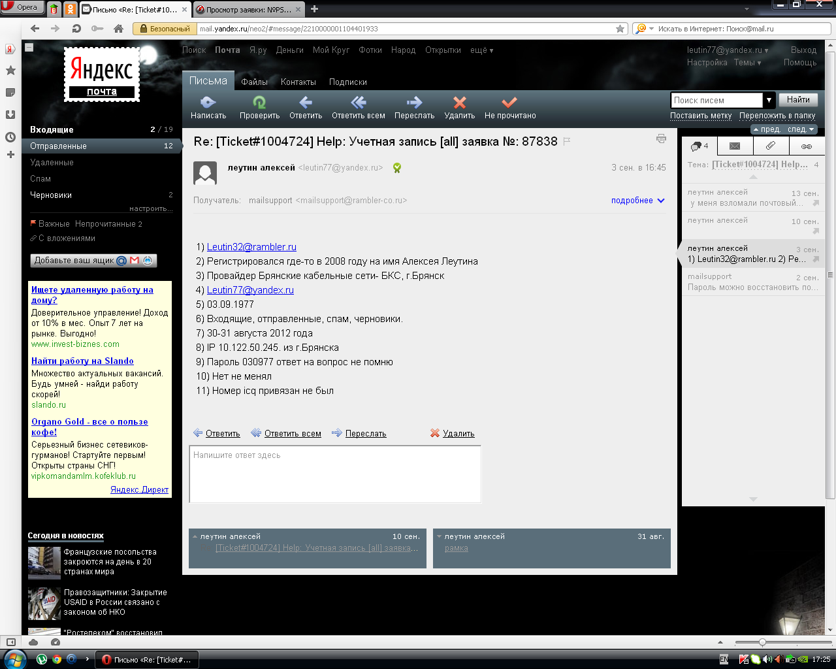Open the volume icon in the system tray
This screenshot has height=669, width=836.
click(766, 659)
